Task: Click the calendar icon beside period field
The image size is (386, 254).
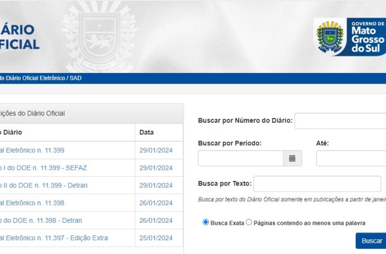Action: pos(292,158)
